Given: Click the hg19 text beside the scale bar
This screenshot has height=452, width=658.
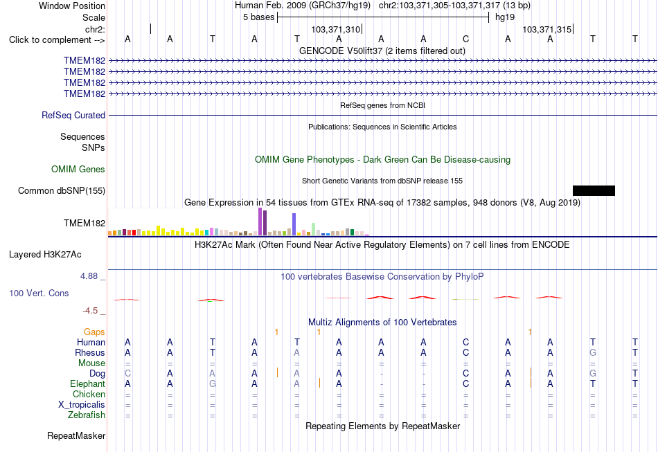Looking at the screenshot, I should [505, 17].
